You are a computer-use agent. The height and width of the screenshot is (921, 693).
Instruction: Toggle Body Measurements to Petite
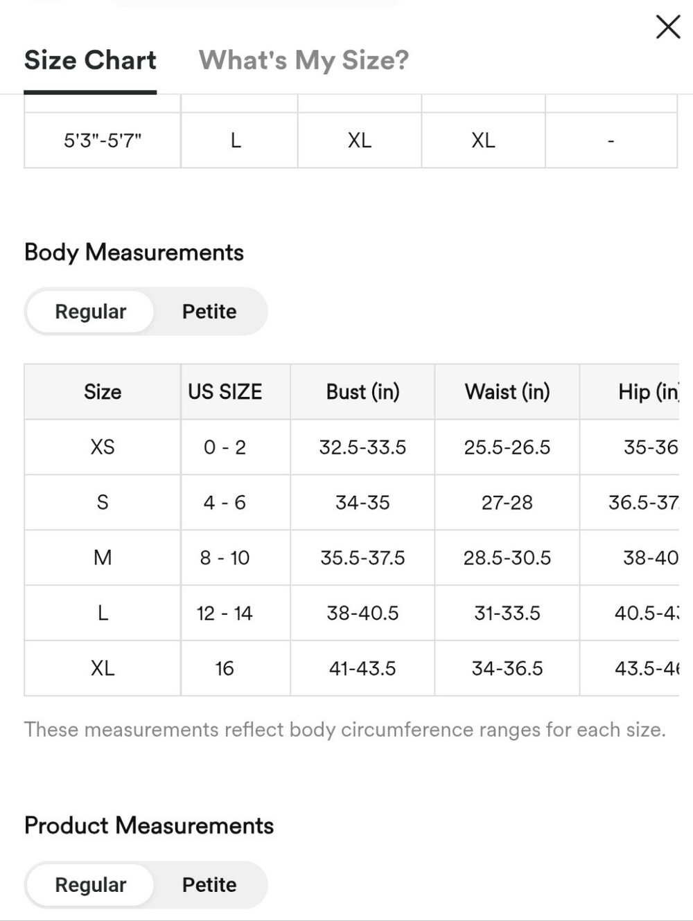[209, 312]
